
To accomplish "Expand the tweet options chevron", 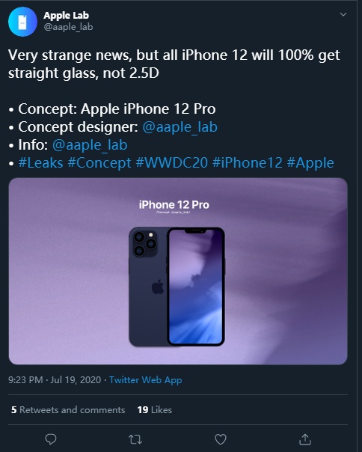I will point(343,14).
